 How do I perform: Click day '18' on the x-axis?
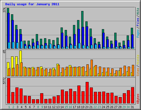point(78,107)
